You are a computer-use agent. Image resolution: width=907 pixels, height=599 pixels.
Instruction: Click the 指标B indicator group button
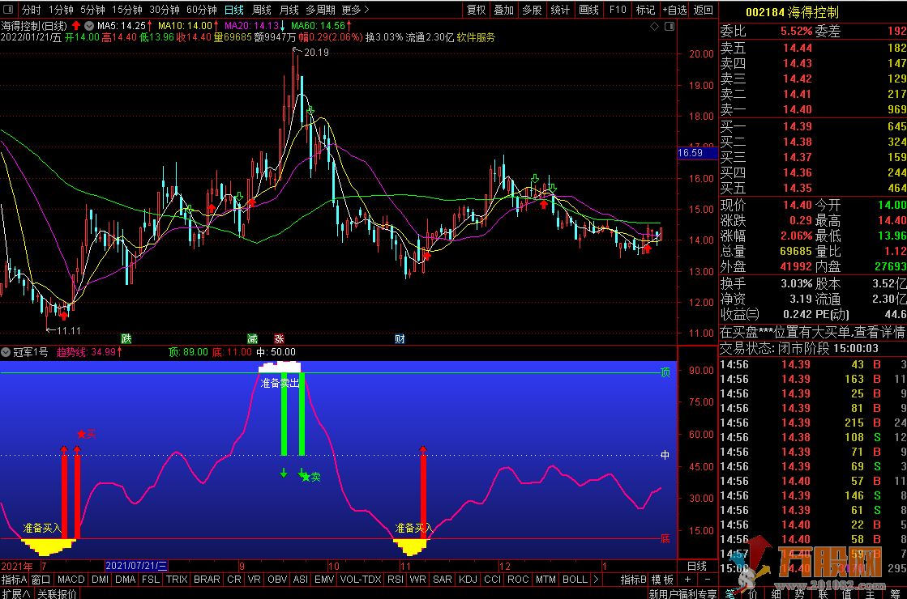pyautogui.click(x=633, y=580)
